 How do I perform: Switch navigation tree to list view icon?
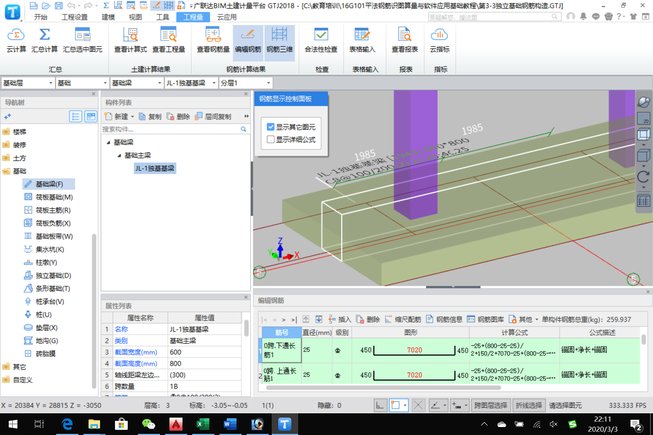[x=75, y=116]
